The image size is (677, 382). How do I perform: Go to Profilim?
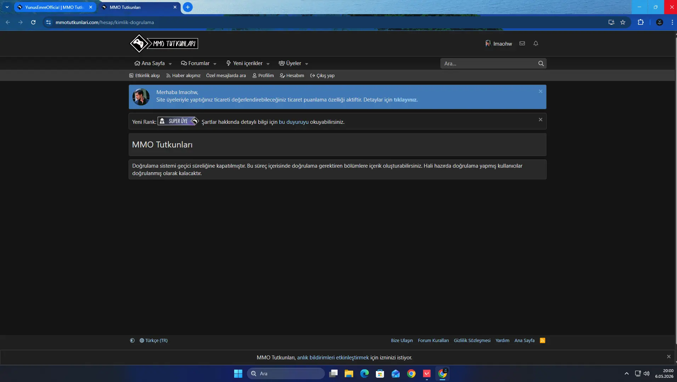tap(263, 76)
